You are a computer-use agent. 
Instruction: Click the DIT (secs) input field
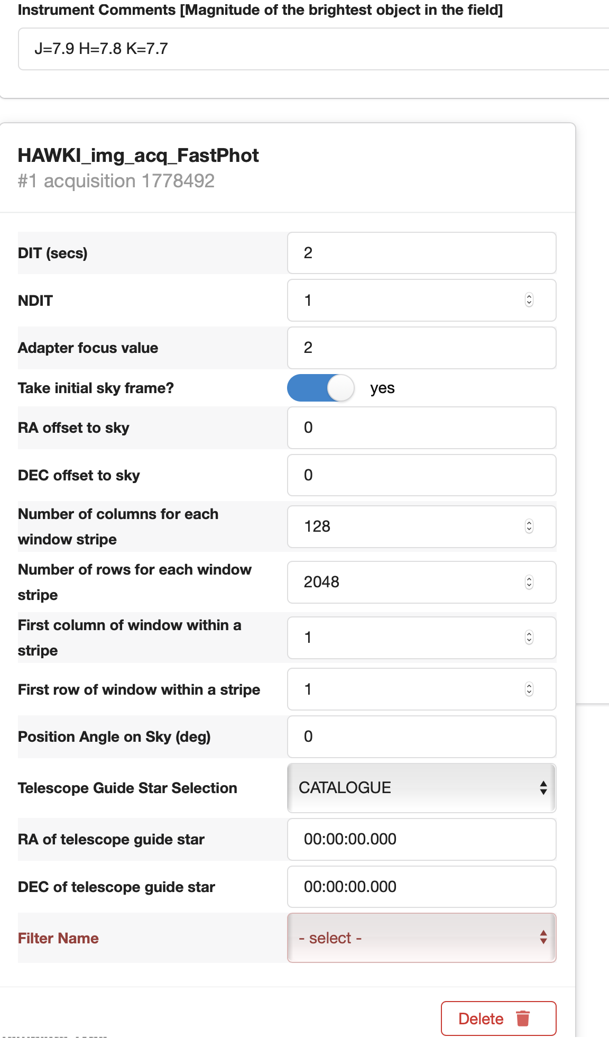421,253
